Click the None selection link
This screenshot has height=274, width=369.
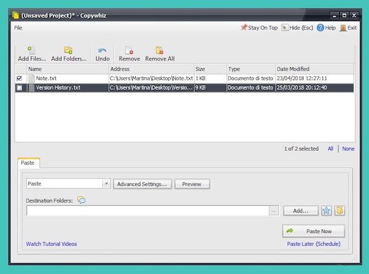point(348,148)
